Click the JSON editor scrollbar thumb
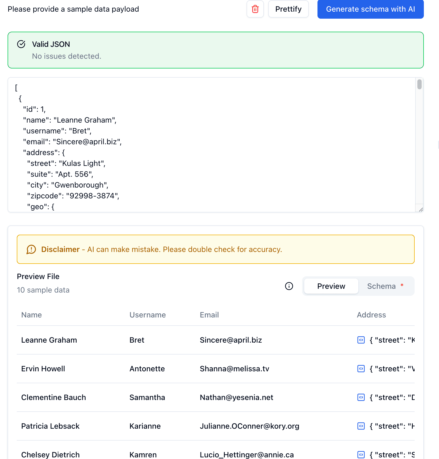 [x=419, y=84]
